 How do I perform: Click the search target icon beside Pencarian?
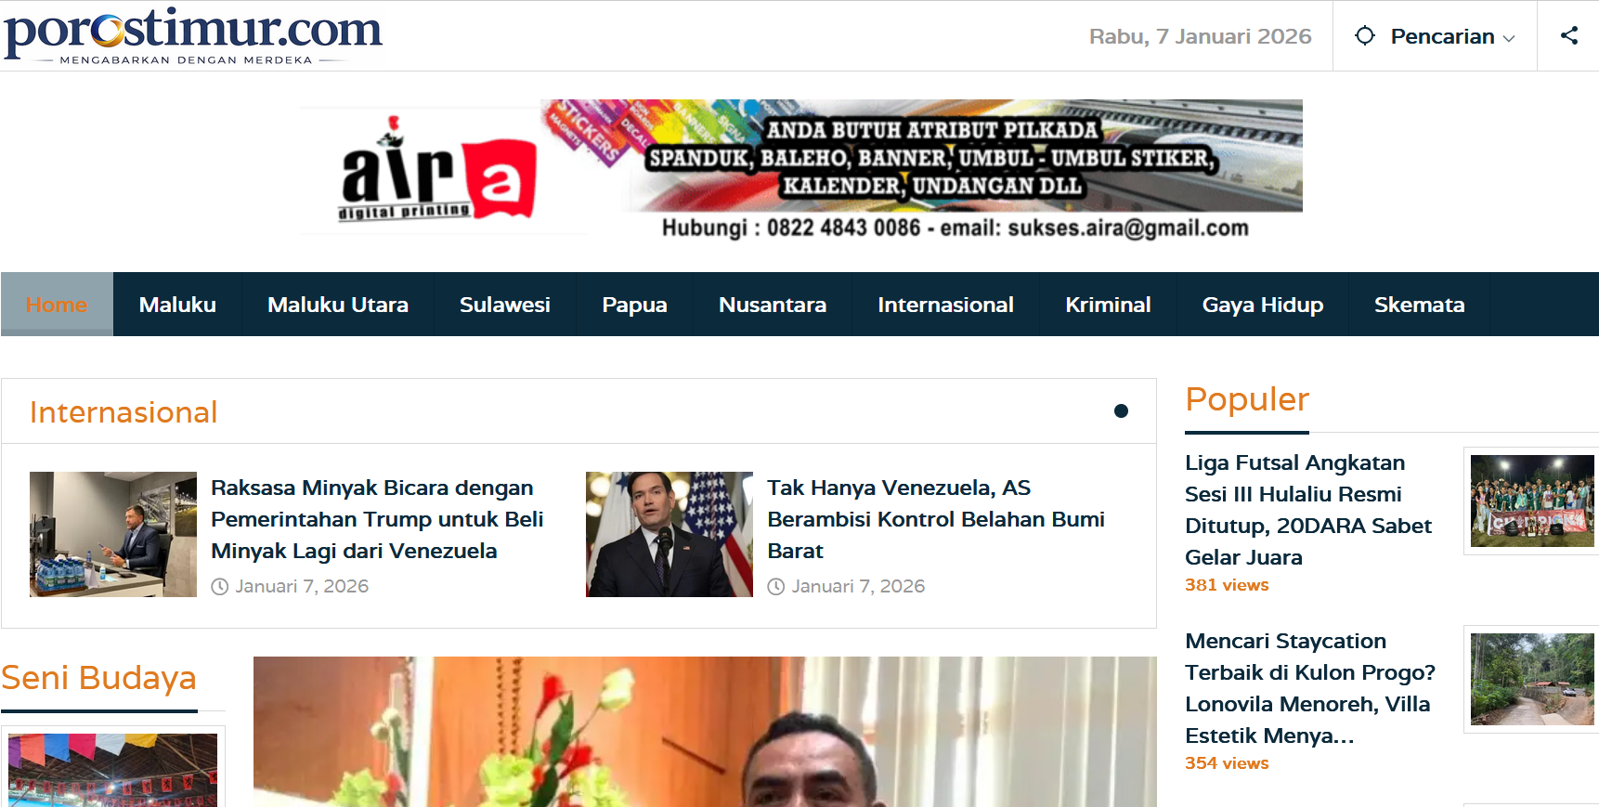(x=1365, y=35)
